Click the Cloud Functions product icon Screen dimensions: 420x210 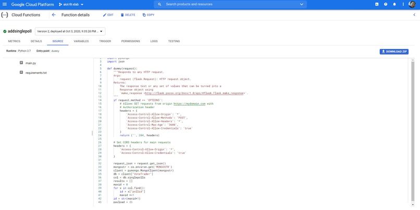[x=5, y=15]
